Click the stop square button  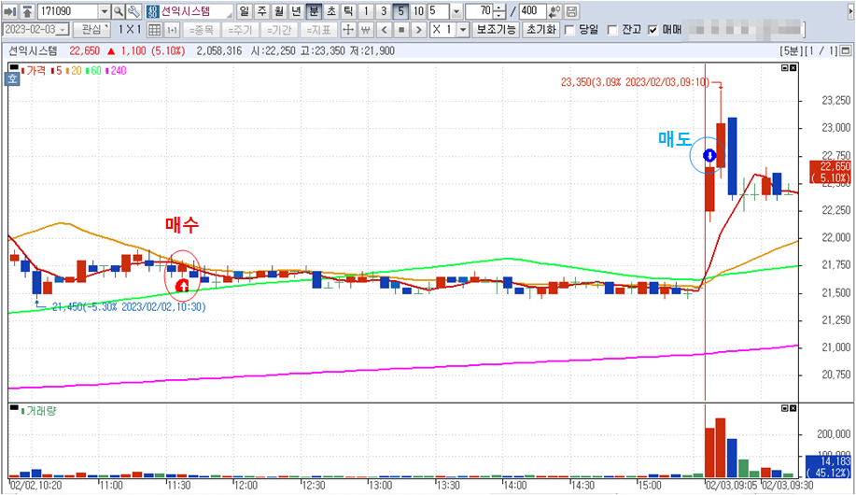[401, 30]
